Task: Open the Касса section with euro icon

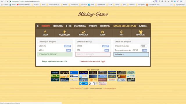Action: click(45, 33)
